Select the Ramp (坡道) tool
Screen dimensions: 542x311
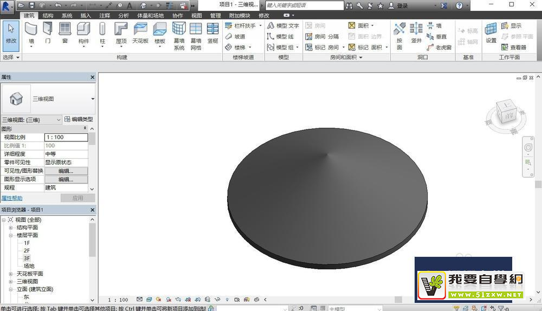click(x=235, y=36)
